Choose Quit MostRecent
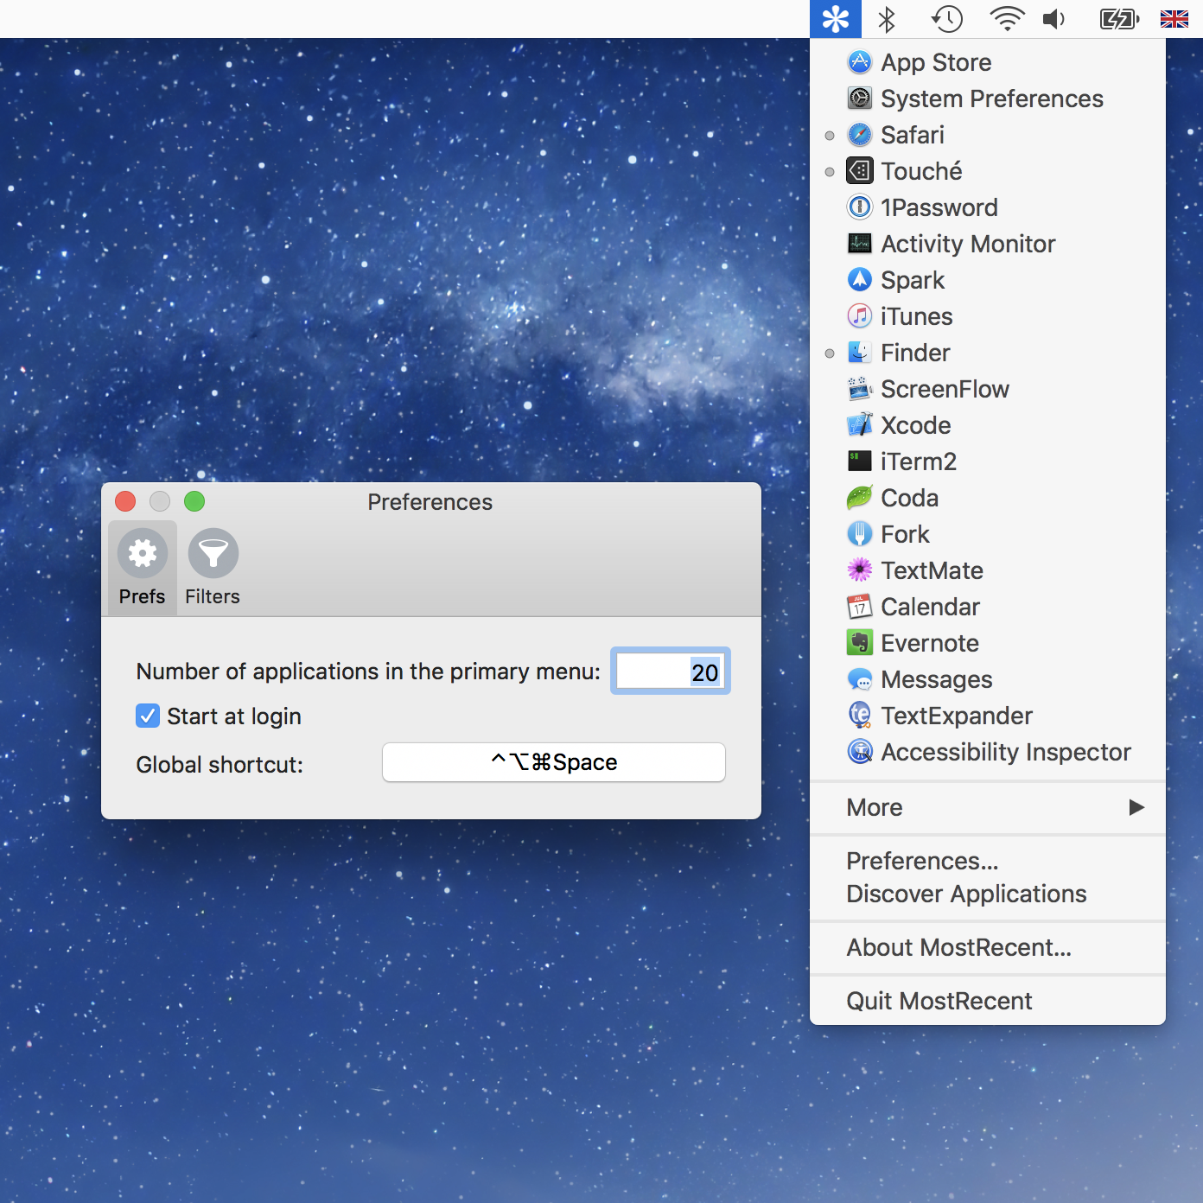This screenshot has height=1203, width=1203. tap(988, 1001)
